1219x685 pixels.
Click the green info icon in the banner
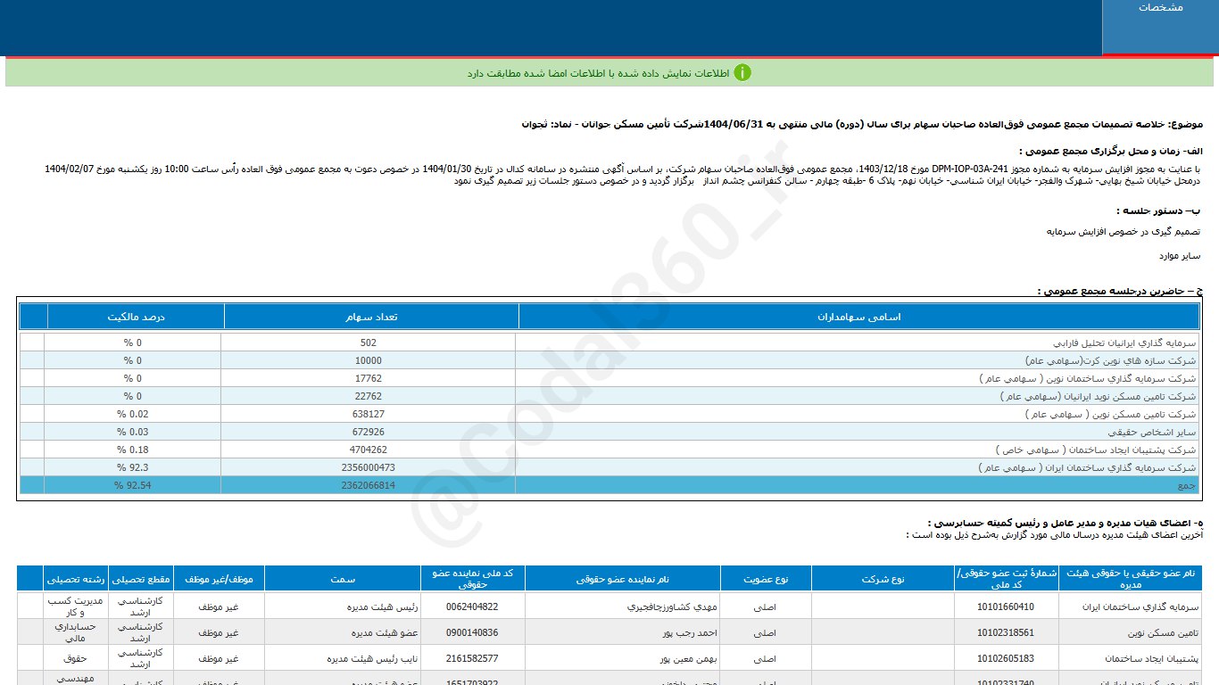point(742,72)
